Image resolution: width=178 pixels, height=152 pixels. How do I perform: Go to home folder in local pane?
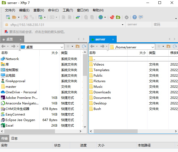pyautogui.click(x=78, y=46)
